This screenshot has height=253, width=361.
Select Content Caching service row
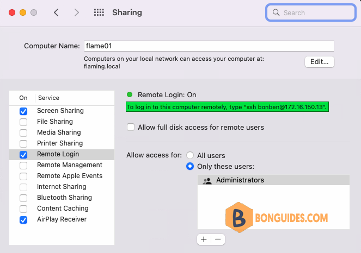(62, 208)
